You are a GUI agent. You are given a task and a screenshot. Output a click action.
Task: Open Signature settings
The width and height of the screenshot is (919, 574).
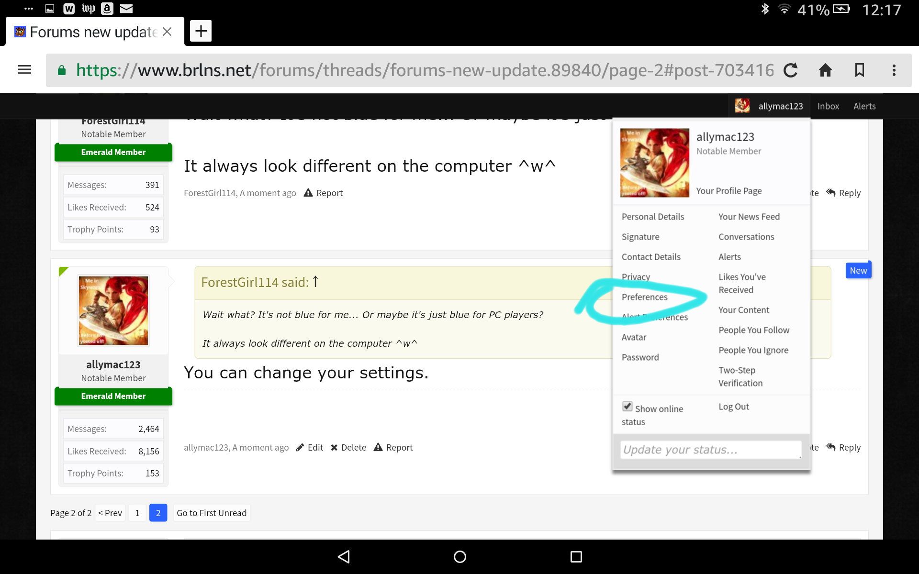[640, 237]
